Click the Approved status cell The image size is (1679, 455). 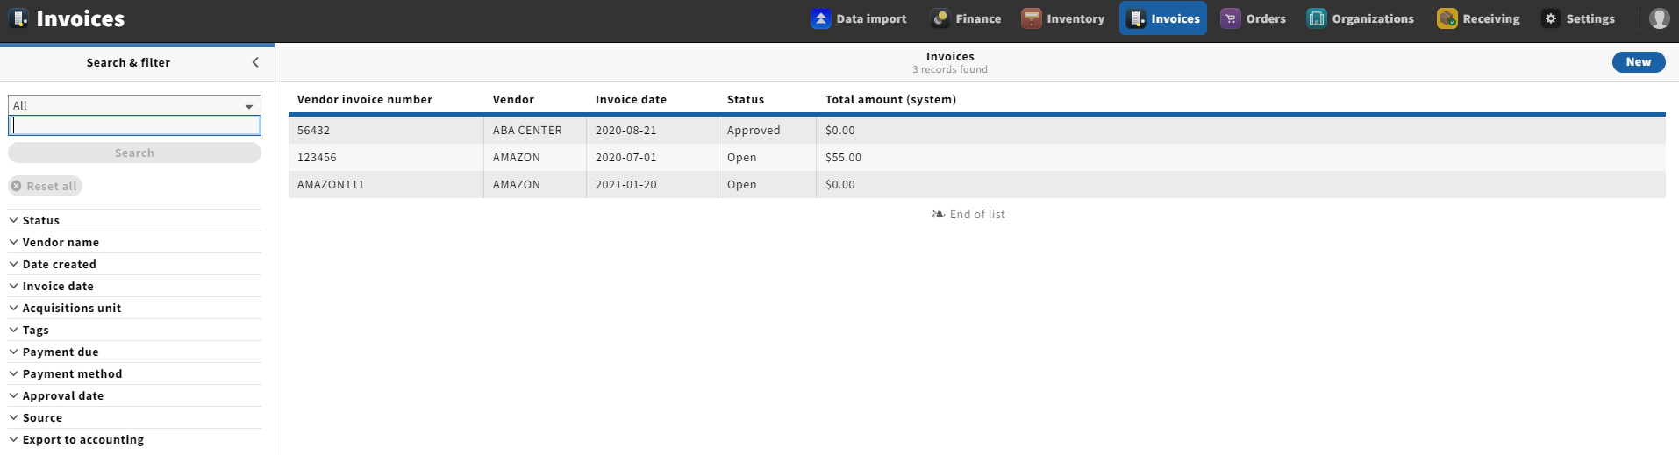767,130
